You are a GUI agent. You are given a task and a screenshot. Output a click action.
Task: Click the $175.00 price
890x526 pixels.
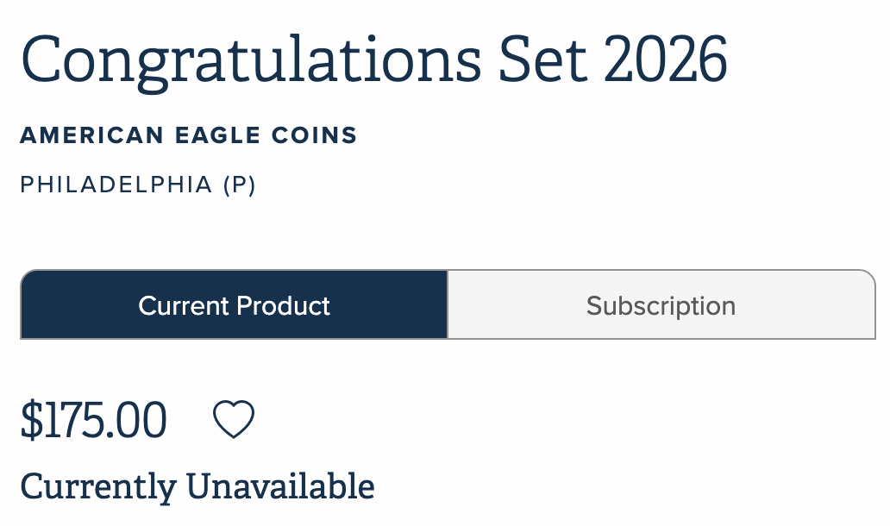click(x=93, y=421)
